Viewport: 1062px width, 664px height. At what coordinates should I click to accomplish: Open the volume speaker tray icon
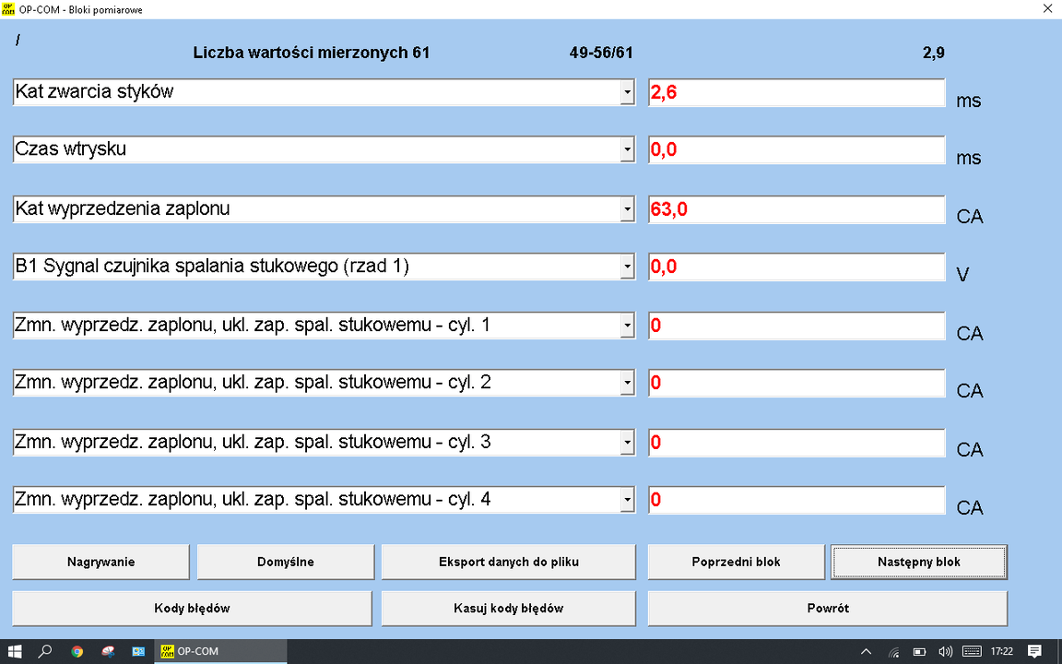coord(944,651)
